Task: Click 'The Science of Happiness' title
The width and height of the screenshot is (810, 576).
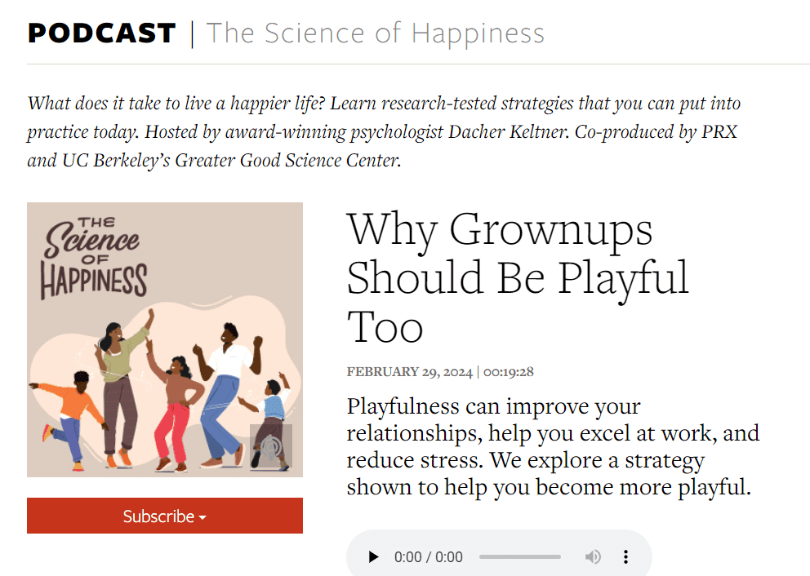Action: 376,33
